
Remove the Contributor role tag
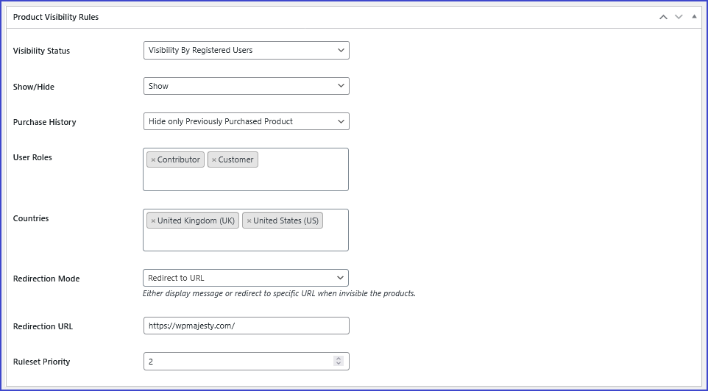pyautogui.click(x=153, y=159)
